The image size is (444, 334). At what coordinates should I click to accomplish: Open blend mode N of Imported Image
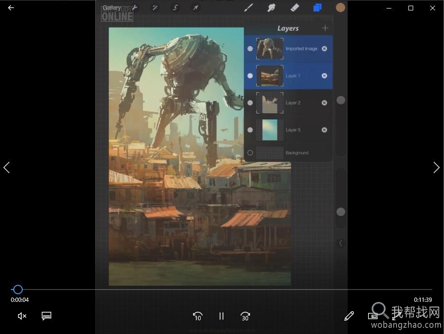coord(324,49)
